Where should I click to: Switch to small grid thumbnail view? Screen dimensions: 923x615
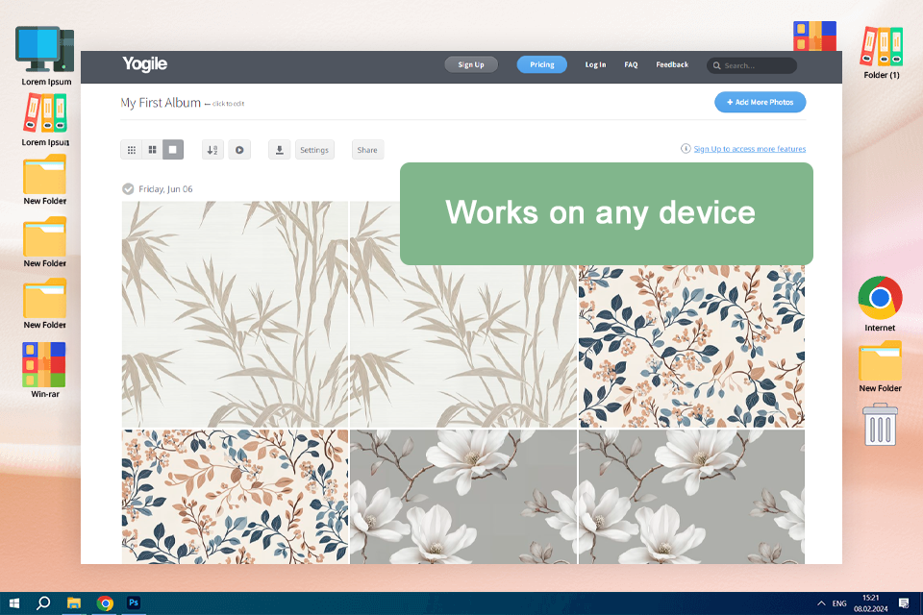click(x=132, y=150)
